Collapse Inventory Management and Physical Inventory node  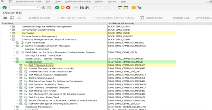pyautogui.click(x=10, y=39)
